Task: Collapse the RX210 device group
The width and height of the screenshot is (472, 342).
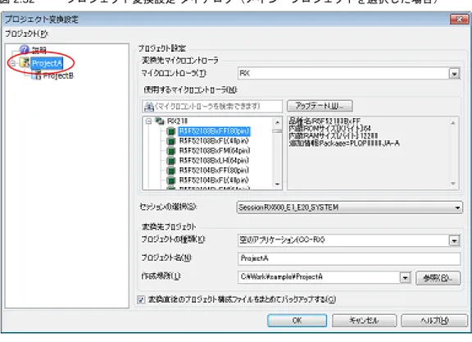Action: pyautogui.click(x=148, y=121)
